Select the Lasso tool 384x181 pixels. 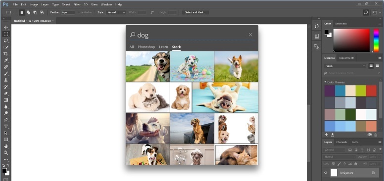pos(6,40)
